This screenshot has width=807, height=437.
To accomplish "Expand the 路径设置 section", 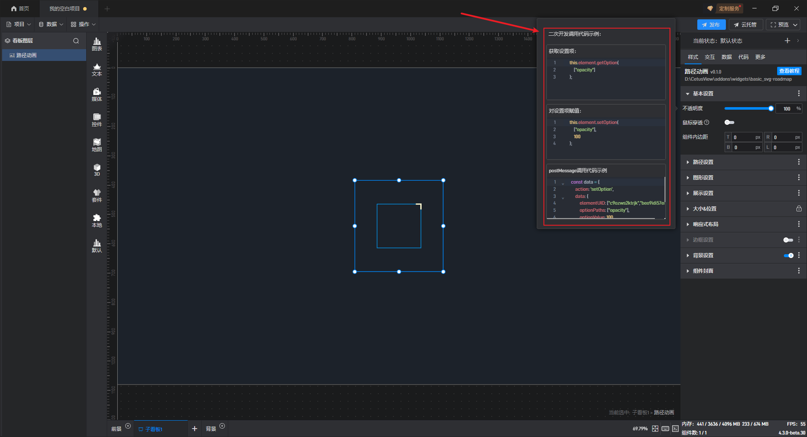I will coord(703,162).
